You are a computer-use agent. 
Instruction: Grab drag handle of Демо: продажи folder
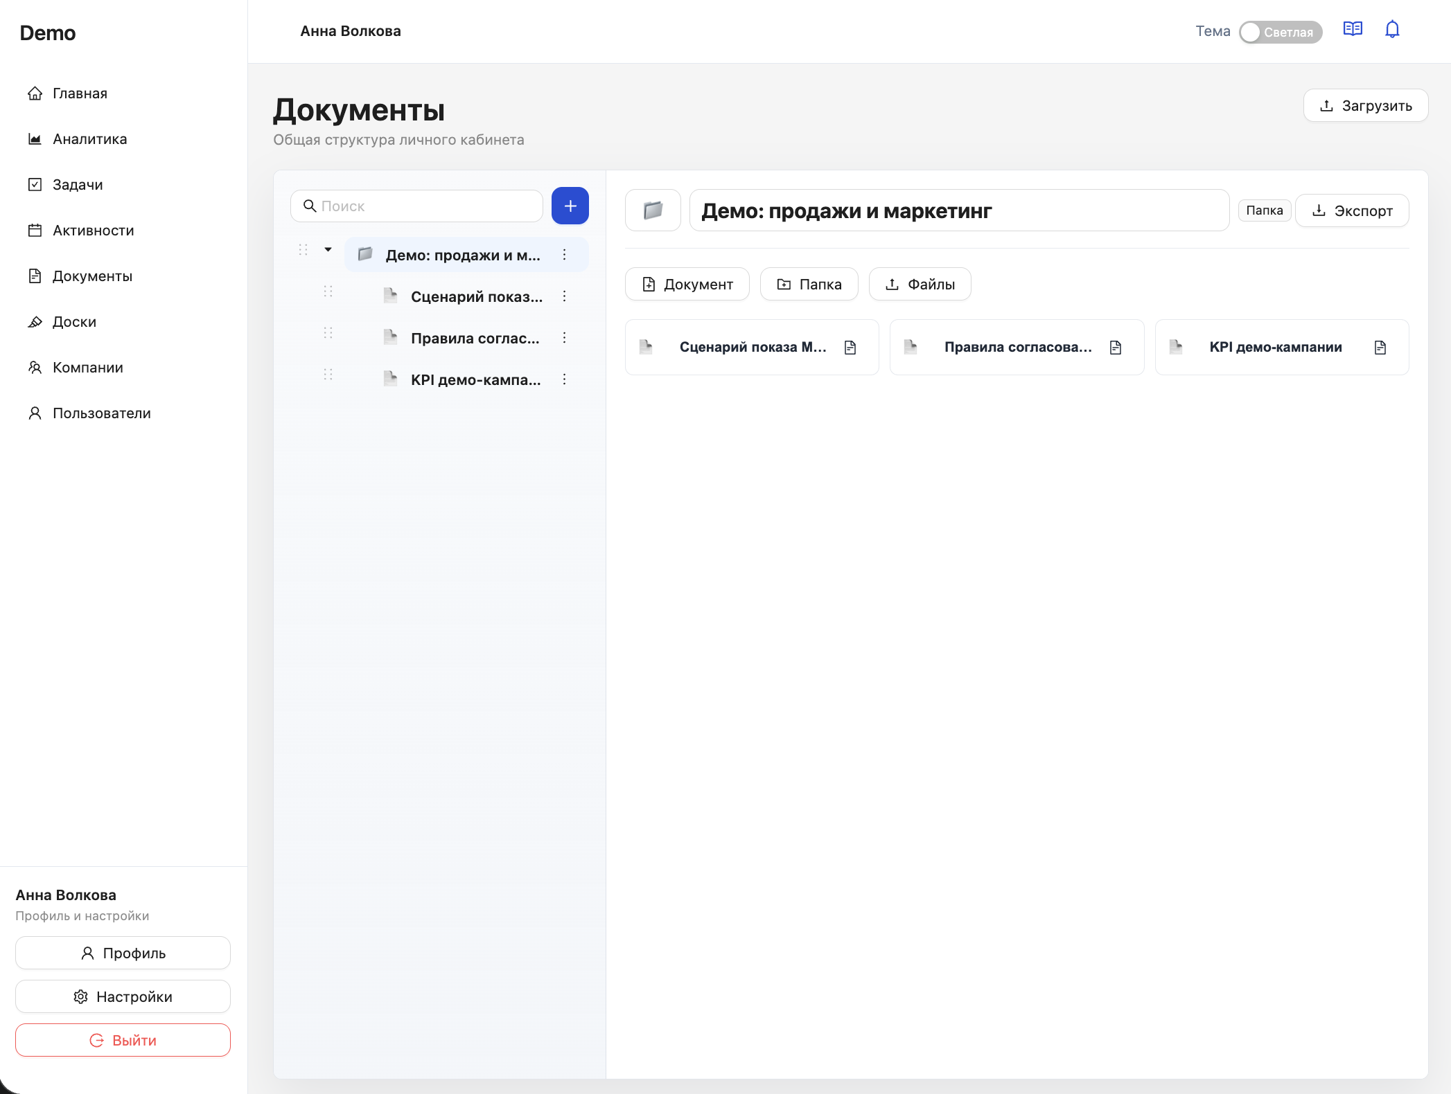click(x=303, y=249)
